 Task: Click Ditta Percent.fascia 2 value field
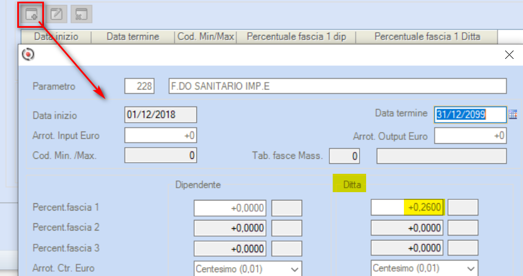tap(407, 228)
